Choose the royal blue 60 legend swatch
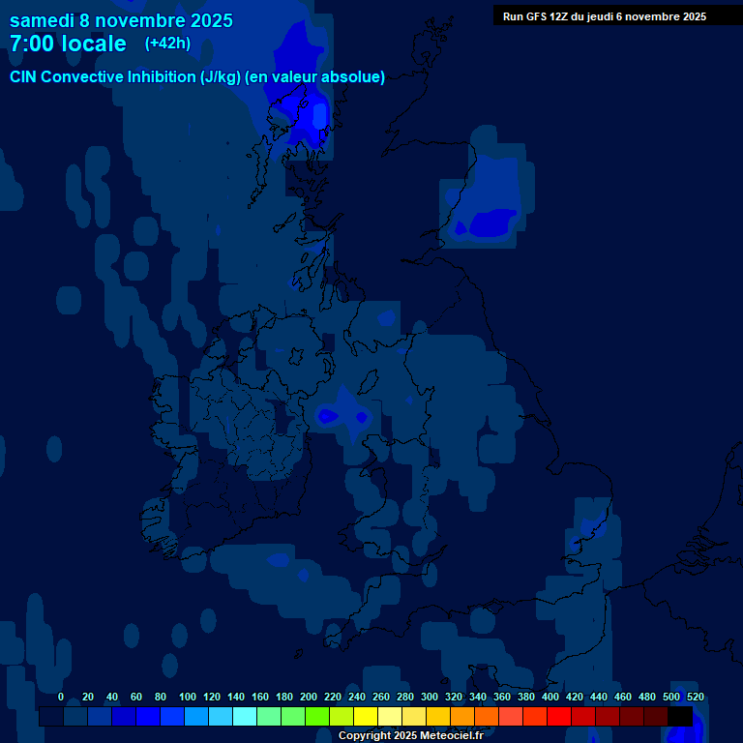This screenshot has width=743, height=743. (x=147, y=717)
